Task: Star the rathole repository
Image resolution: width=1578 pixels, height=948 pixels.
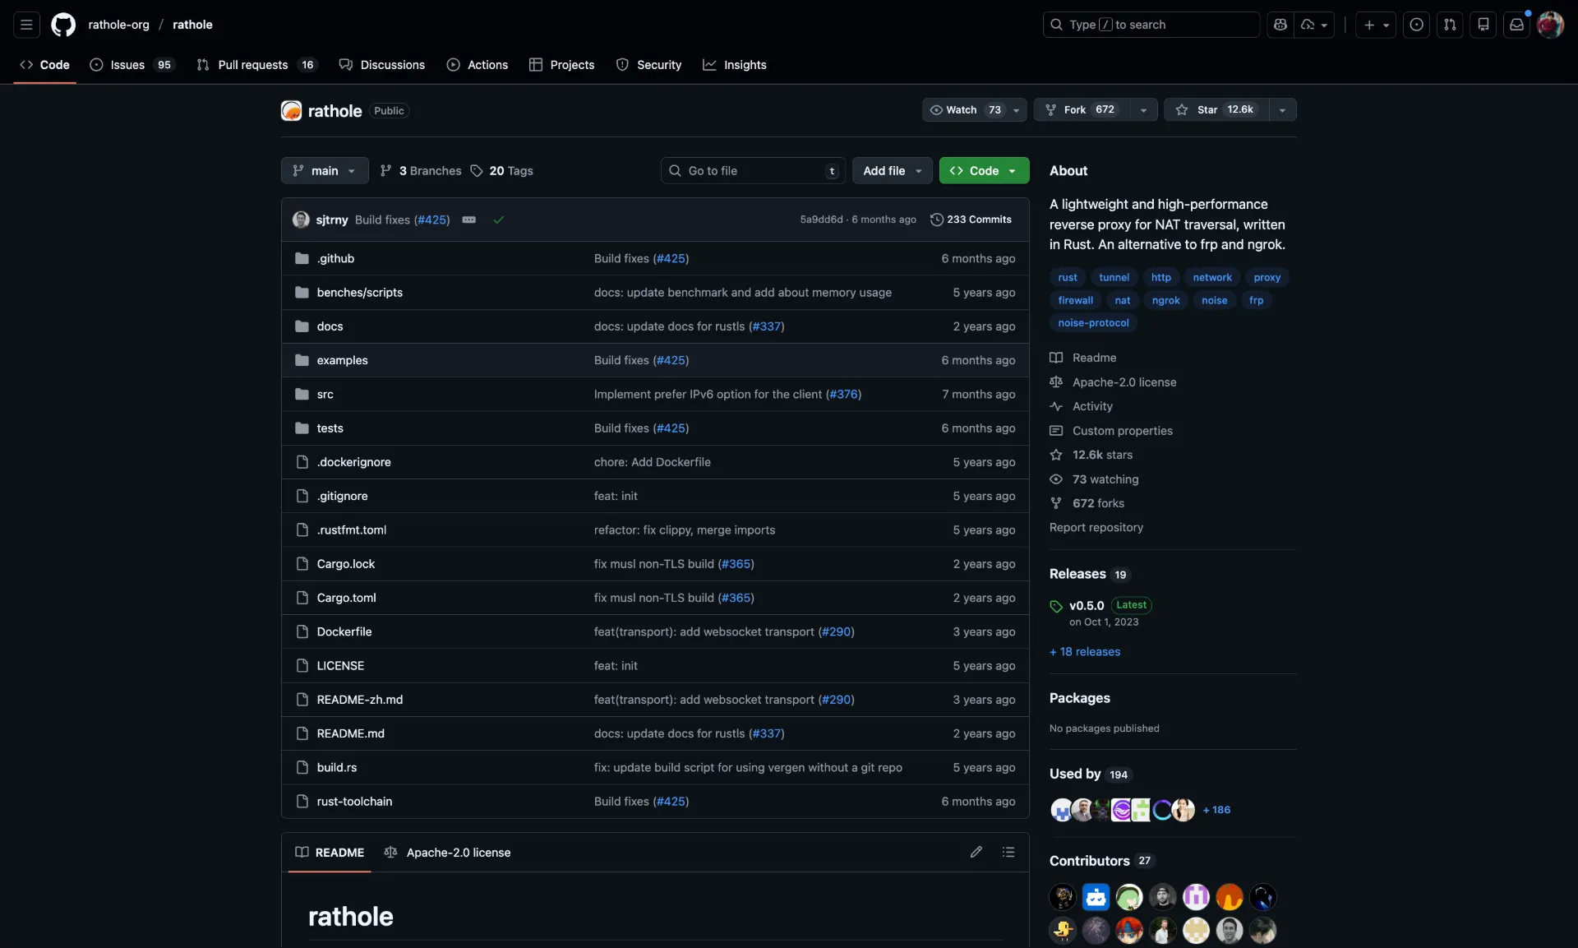Action: 1208,109
